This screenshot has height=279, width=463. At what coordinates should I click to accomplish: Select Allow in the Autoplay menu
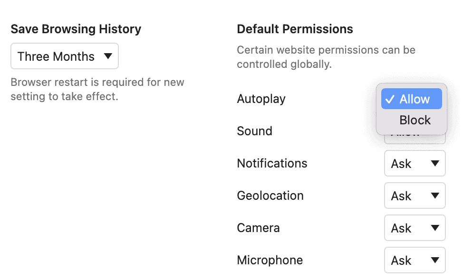click(x=412, y=99)
